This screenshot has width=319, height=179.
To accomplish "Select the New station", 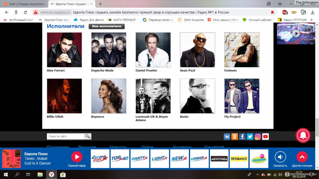I will [x=179, y=159].
